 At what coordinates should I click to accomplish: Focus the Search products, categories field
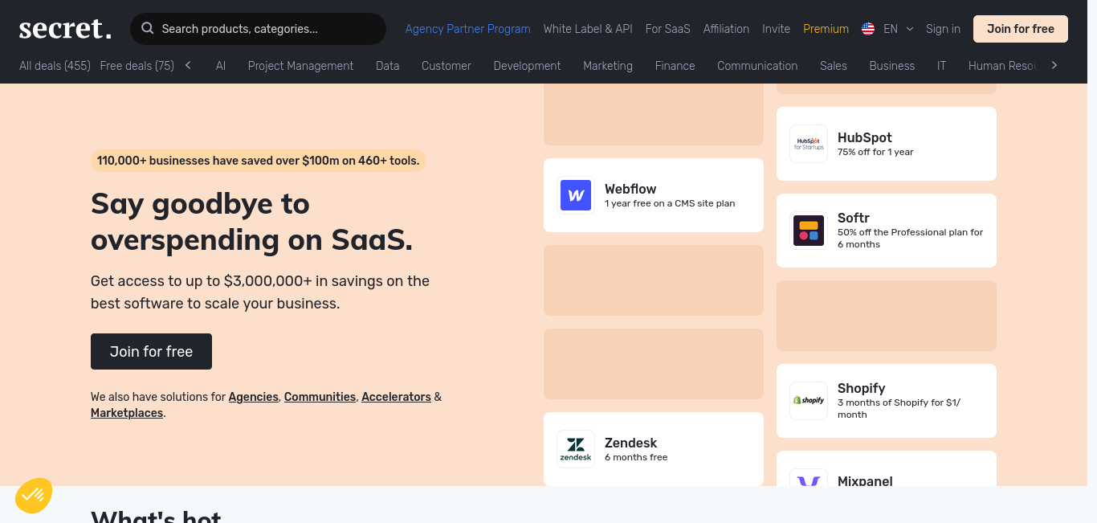(x=258, y=29)
